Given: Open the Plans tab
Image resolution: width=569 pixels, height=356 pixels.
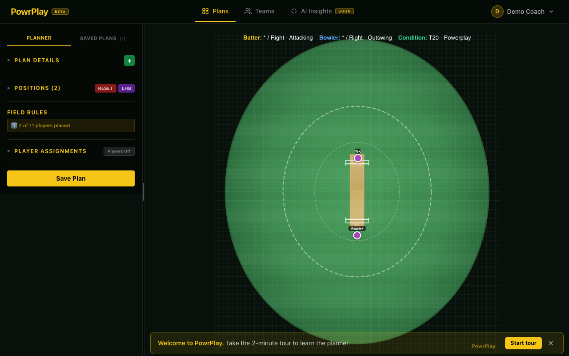Looking at the screenshot, I should 215,11.
